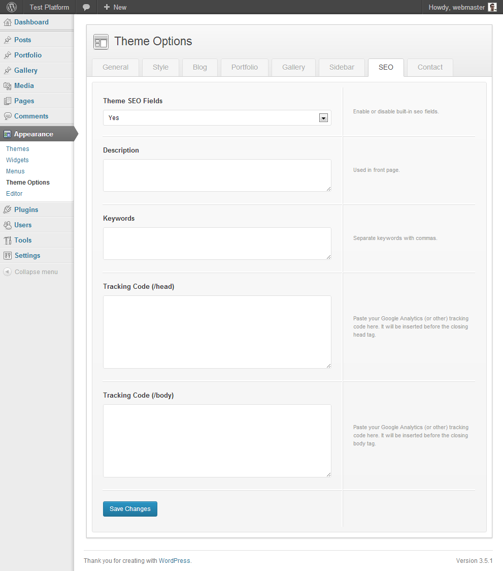Image resolution: width=503 pixels, height=571 pixels.
Task: Click the Tools icon in sidebar
Action: pyautogui.click(x=7, y=240)
